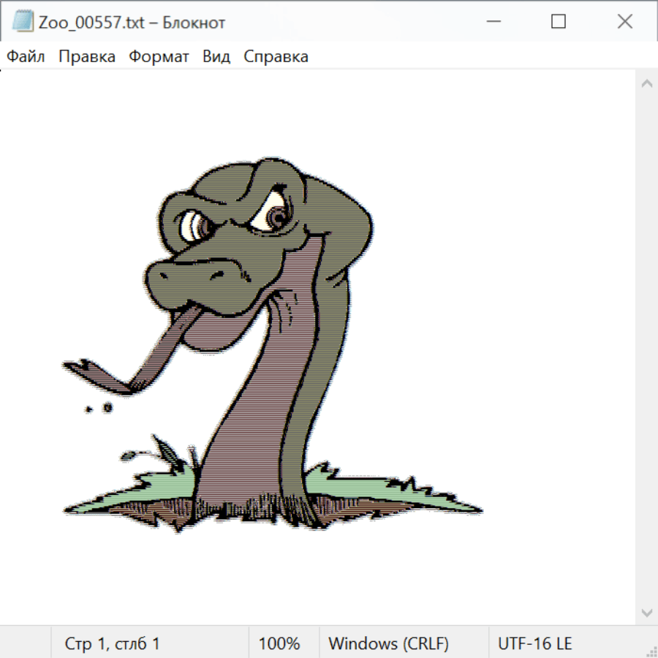Maximize the Notepad window

pos(559,22)
